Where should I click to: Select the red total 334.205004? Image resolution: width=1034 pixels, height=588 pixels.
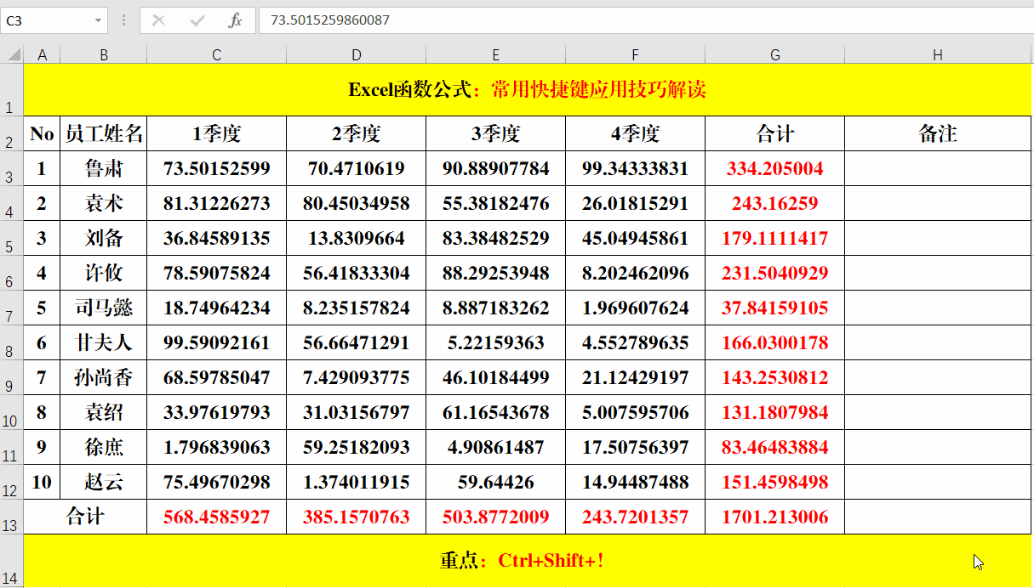point(775,168)
